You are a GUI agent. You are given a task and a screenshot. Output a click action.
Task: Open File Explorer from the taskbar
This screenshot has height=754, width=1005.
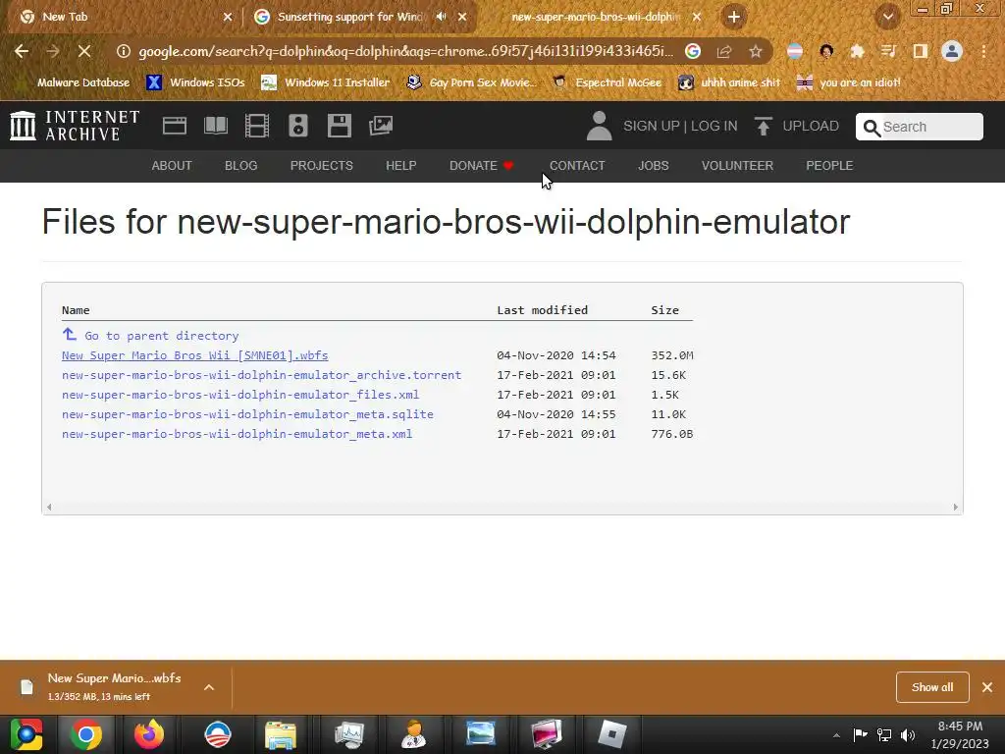pyautogui.click(x=281, y=734)
